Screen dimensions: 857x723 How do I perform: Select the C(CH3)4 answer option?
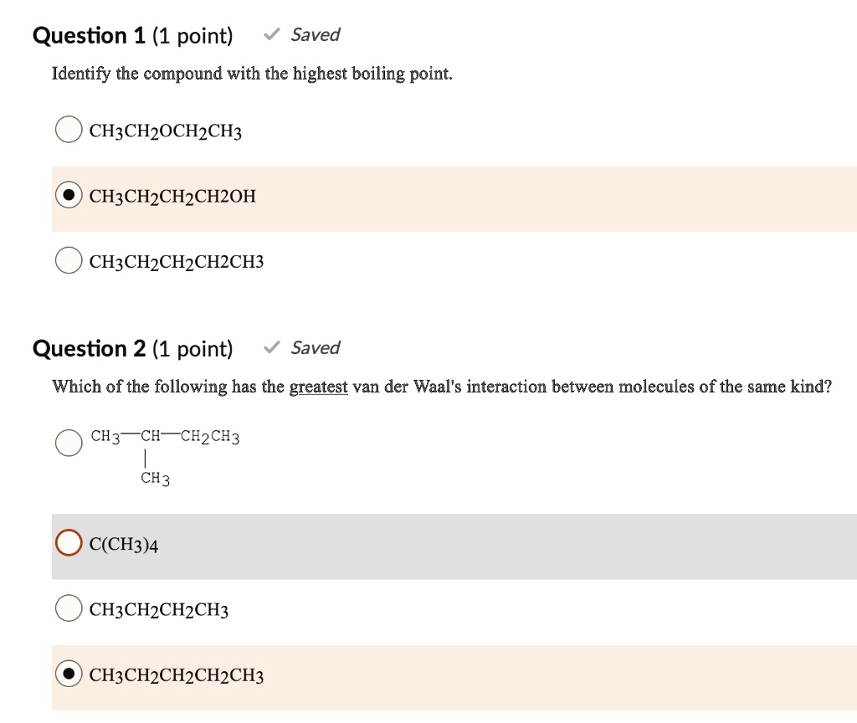pyautogui.click(x=68, y=543)
